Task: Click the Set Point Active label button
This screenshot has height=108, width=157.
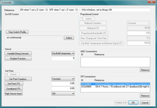Action: point(13,74)
